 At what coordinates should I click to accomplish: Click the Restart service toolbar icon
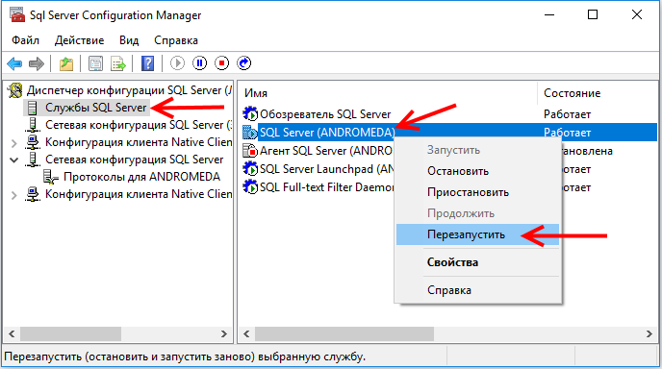coord(244,63)
